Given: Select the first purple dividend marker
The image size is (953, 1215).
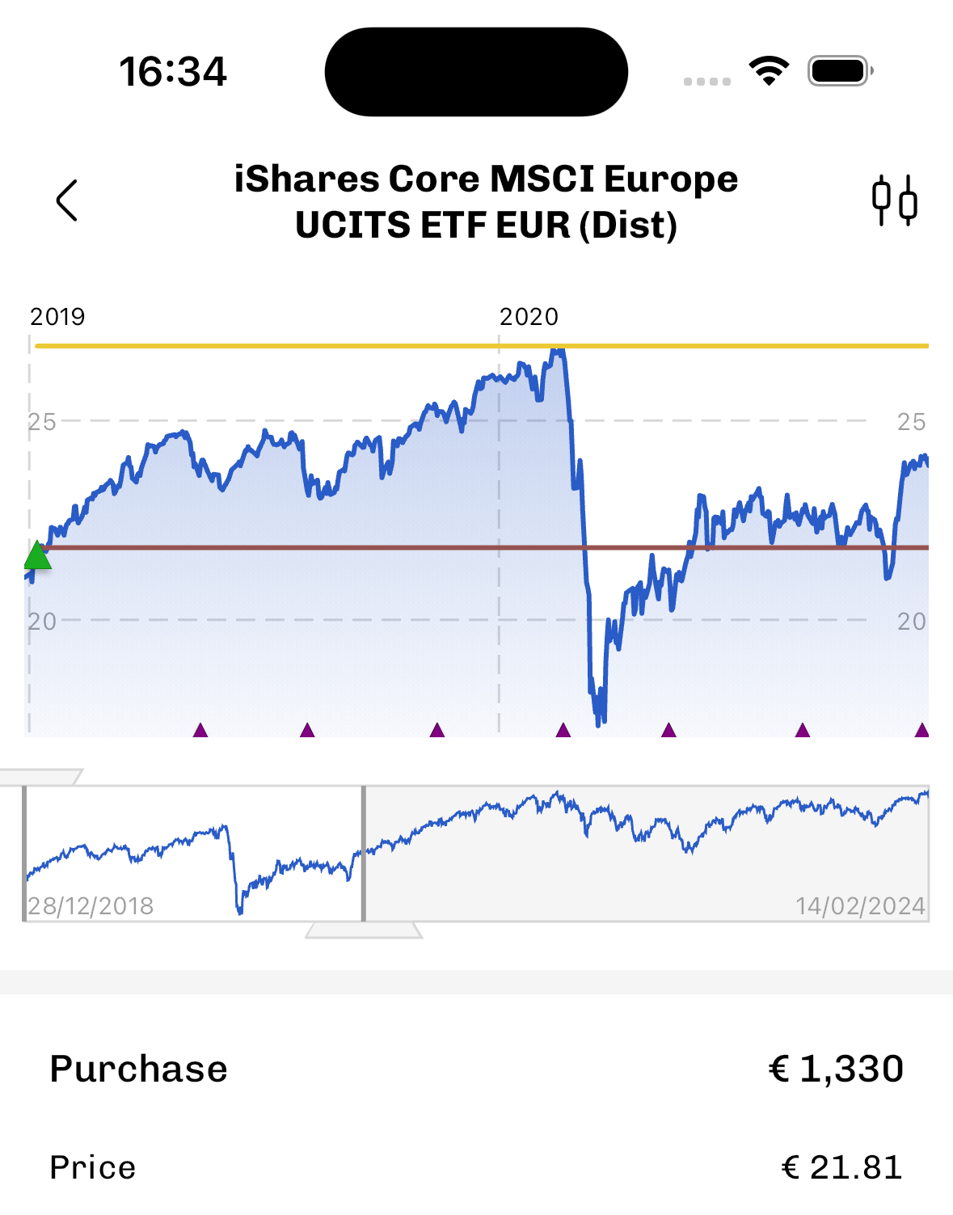Looking at the screenshot, I should pos(200,731).
